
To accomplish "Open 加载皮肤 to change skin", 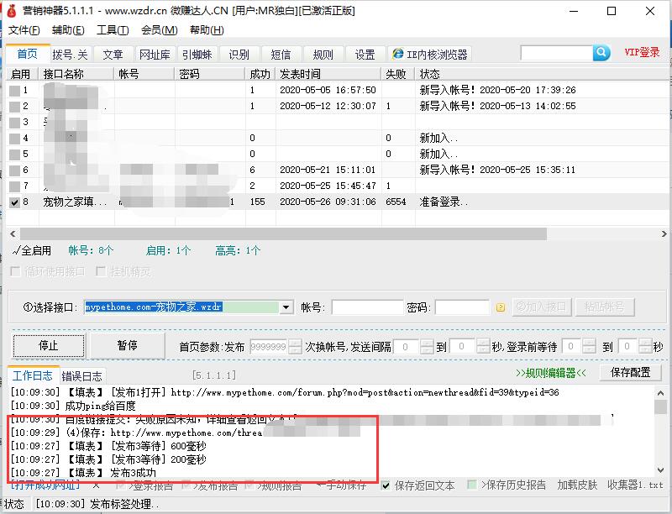I will coord(580,485).
